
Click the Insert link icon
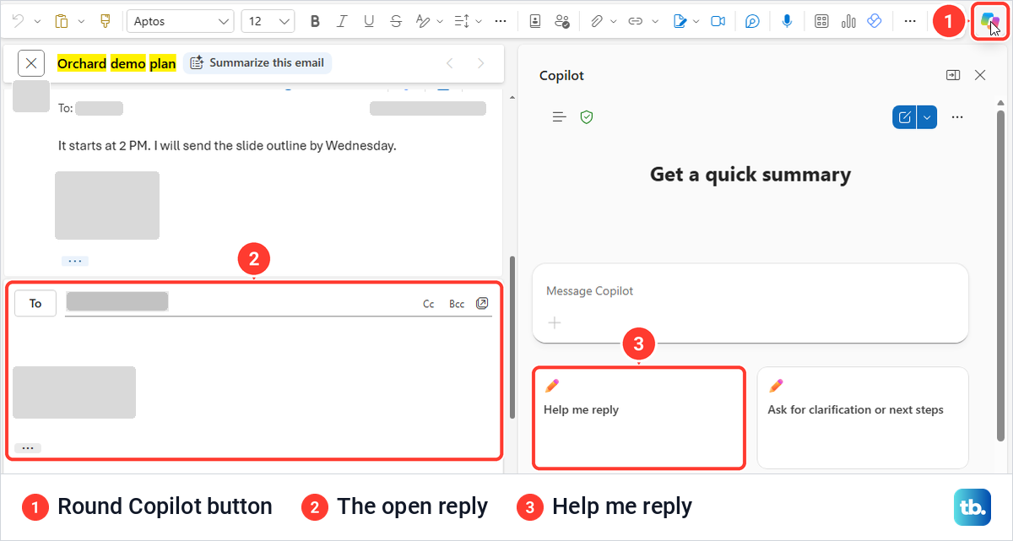coord(637,21)
